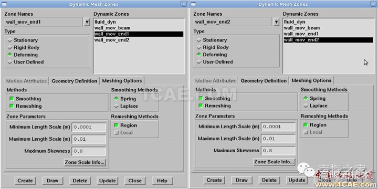Click Create button in left dialog

[25, 181]
